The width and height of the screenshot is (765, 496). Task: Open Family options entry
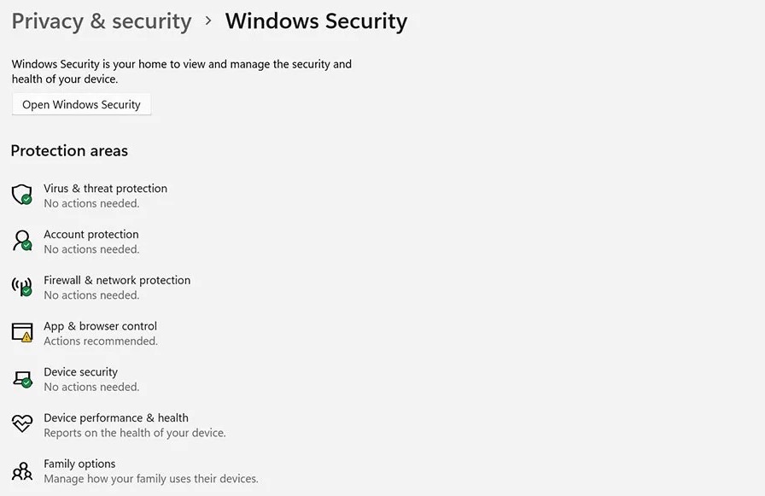(79, 464)
